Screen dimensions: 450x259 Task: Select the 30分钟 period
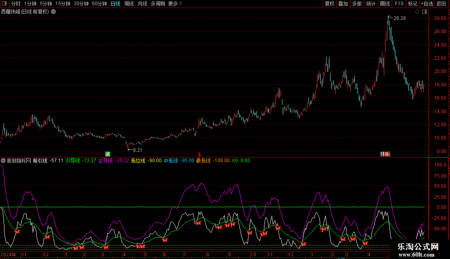pos(81,4)
